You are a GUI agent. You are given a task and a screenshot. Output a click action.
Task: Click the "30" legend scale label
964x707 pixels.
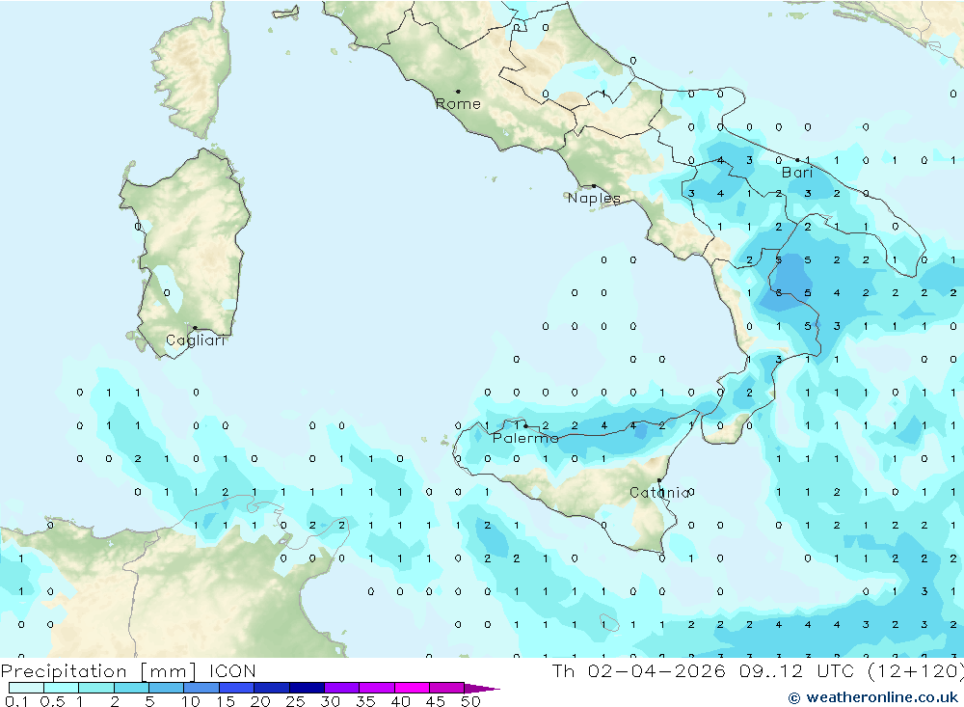coord(330,701)
